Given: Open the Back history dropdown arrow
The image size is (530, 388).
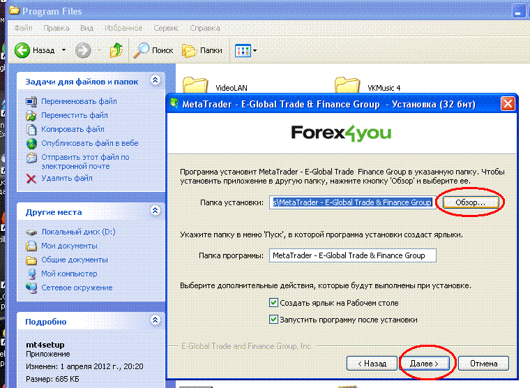Looking at the screenshot, I should pos(63,50).
